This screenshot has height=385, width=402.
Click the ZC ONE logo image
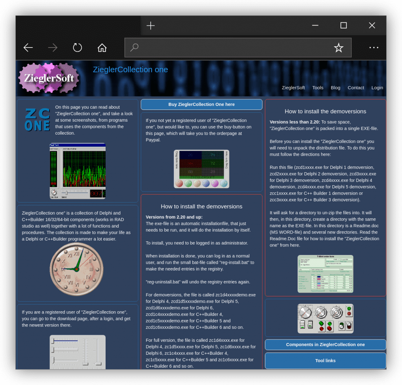[37, 120]
